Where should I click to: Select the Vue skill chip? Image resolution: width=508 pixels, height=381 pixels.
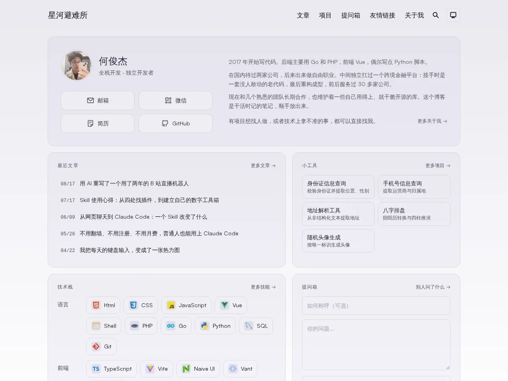231,305
